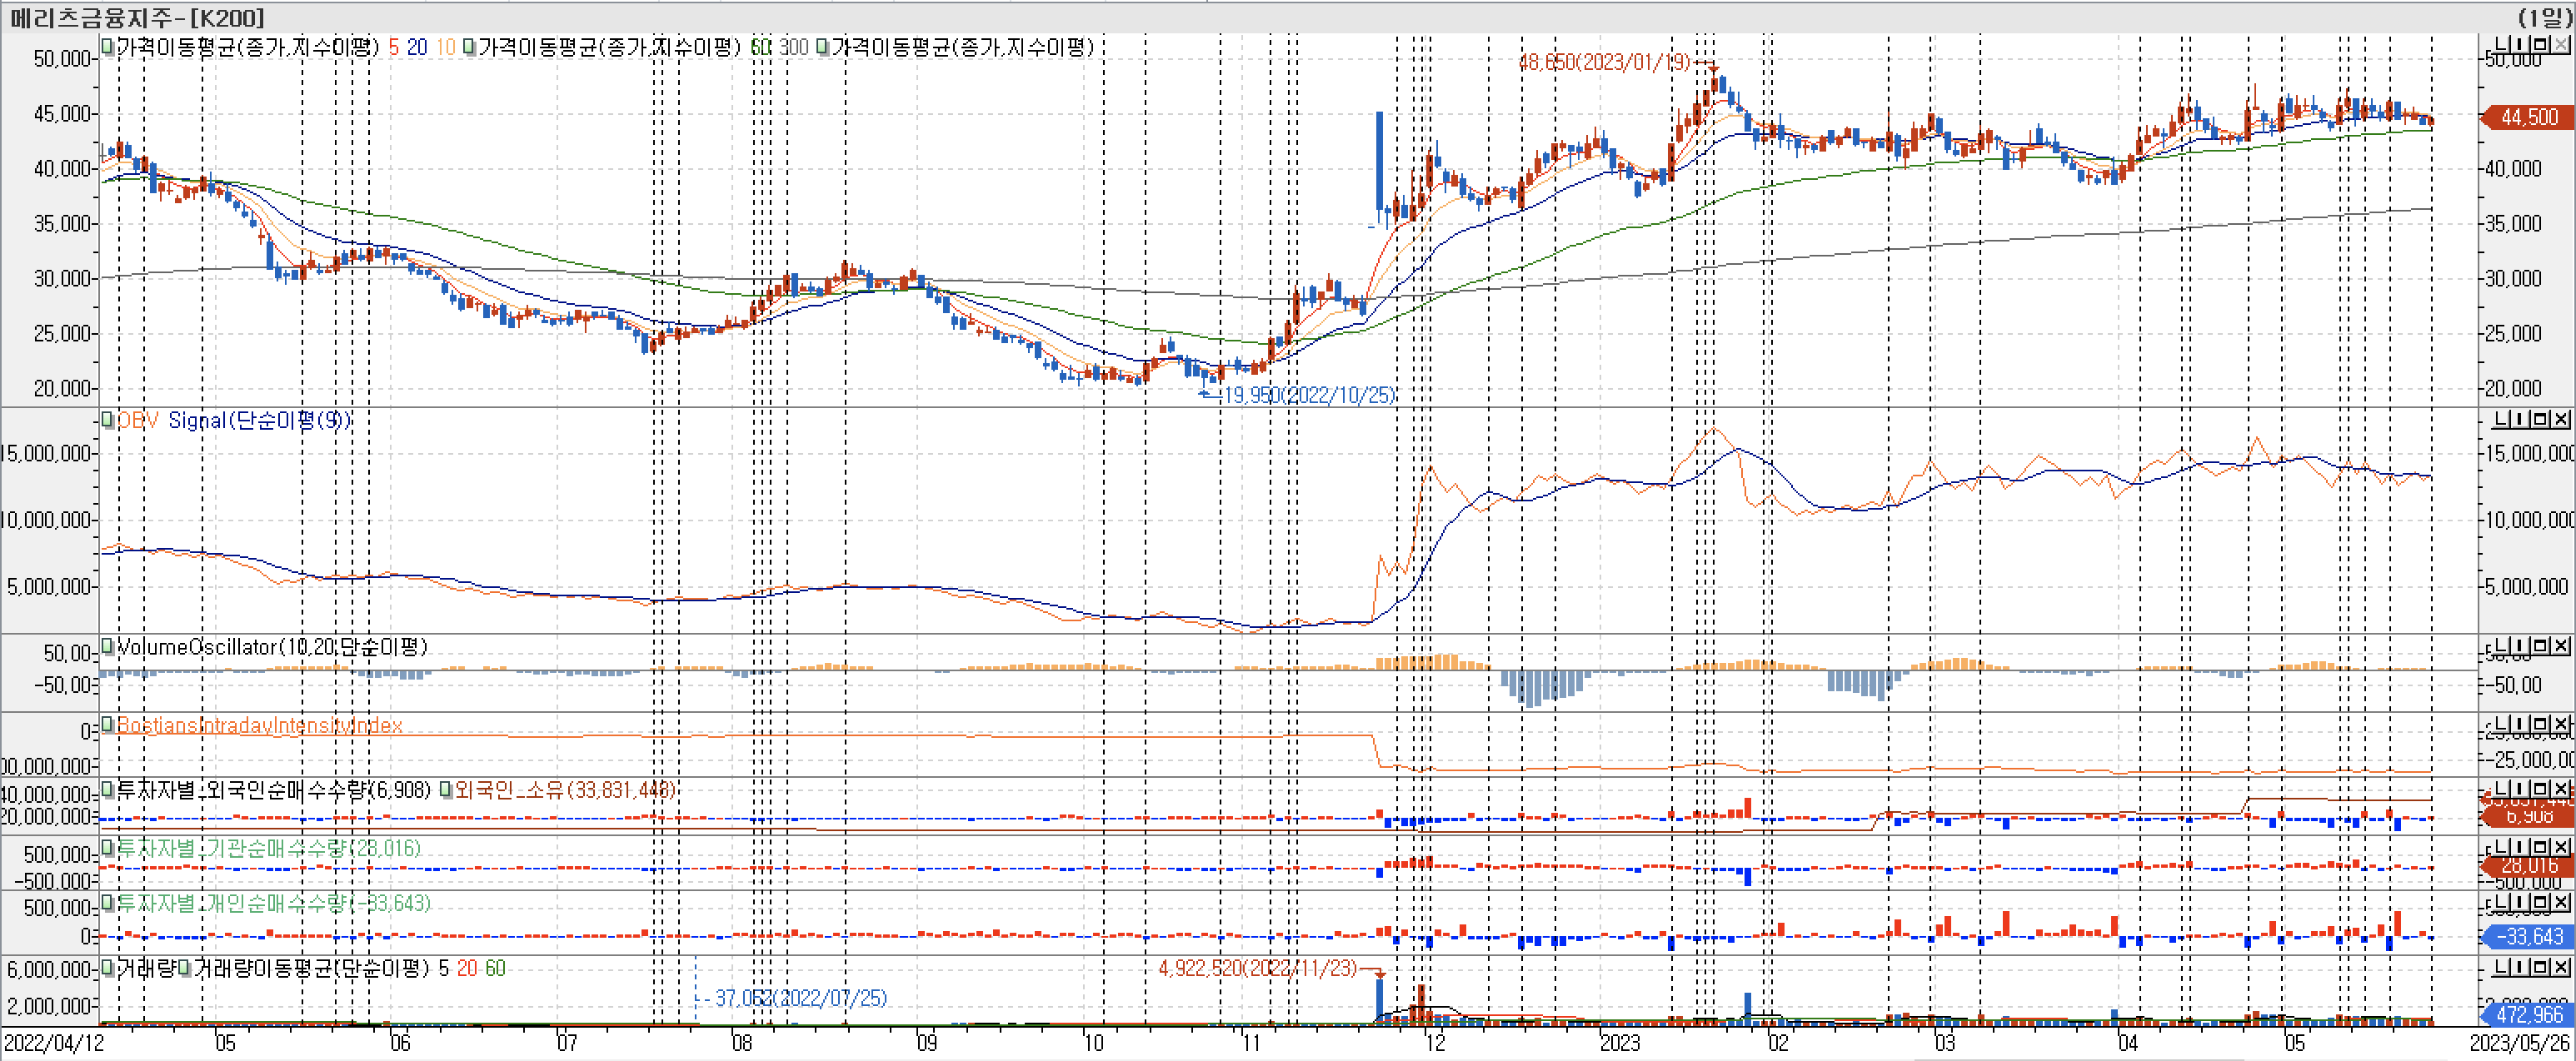This screenshot has height=1061, width=2576.
Task: Click L-shaped icon on 거래량 volume panel
Action: pos(2503,967)
